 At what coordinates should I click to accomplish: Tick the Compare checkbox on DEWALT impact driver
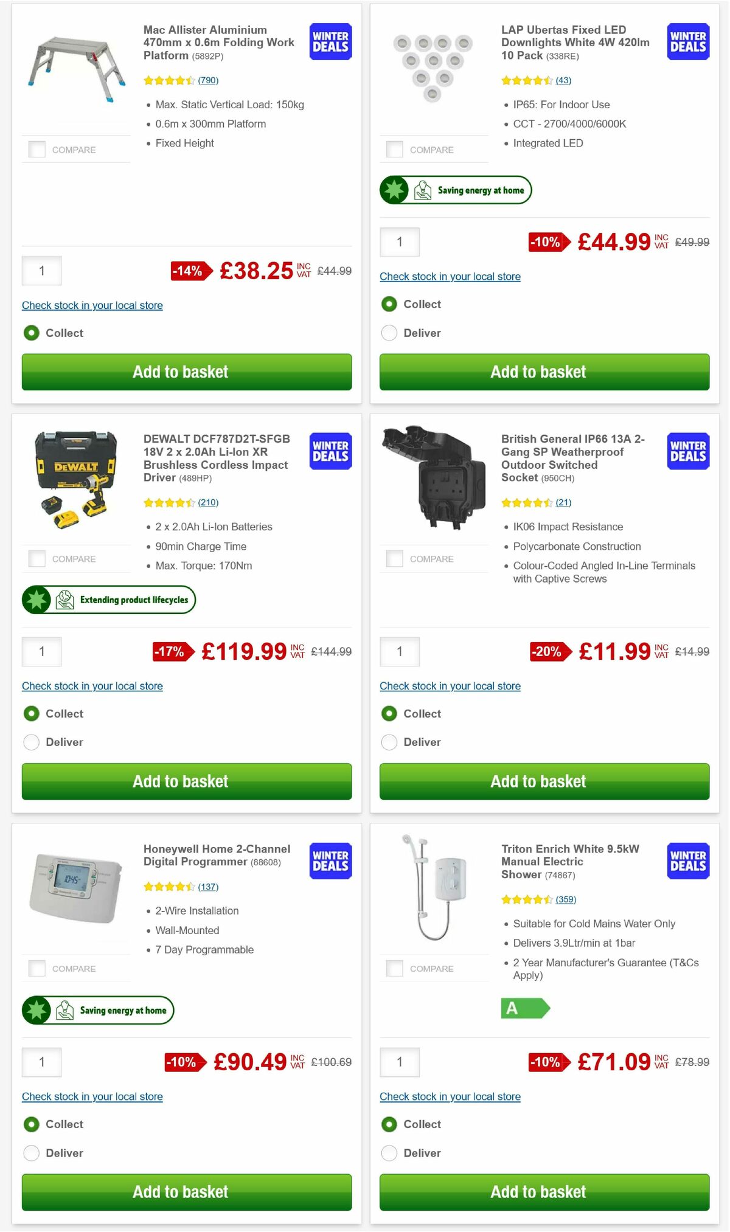tap(37, 558)
